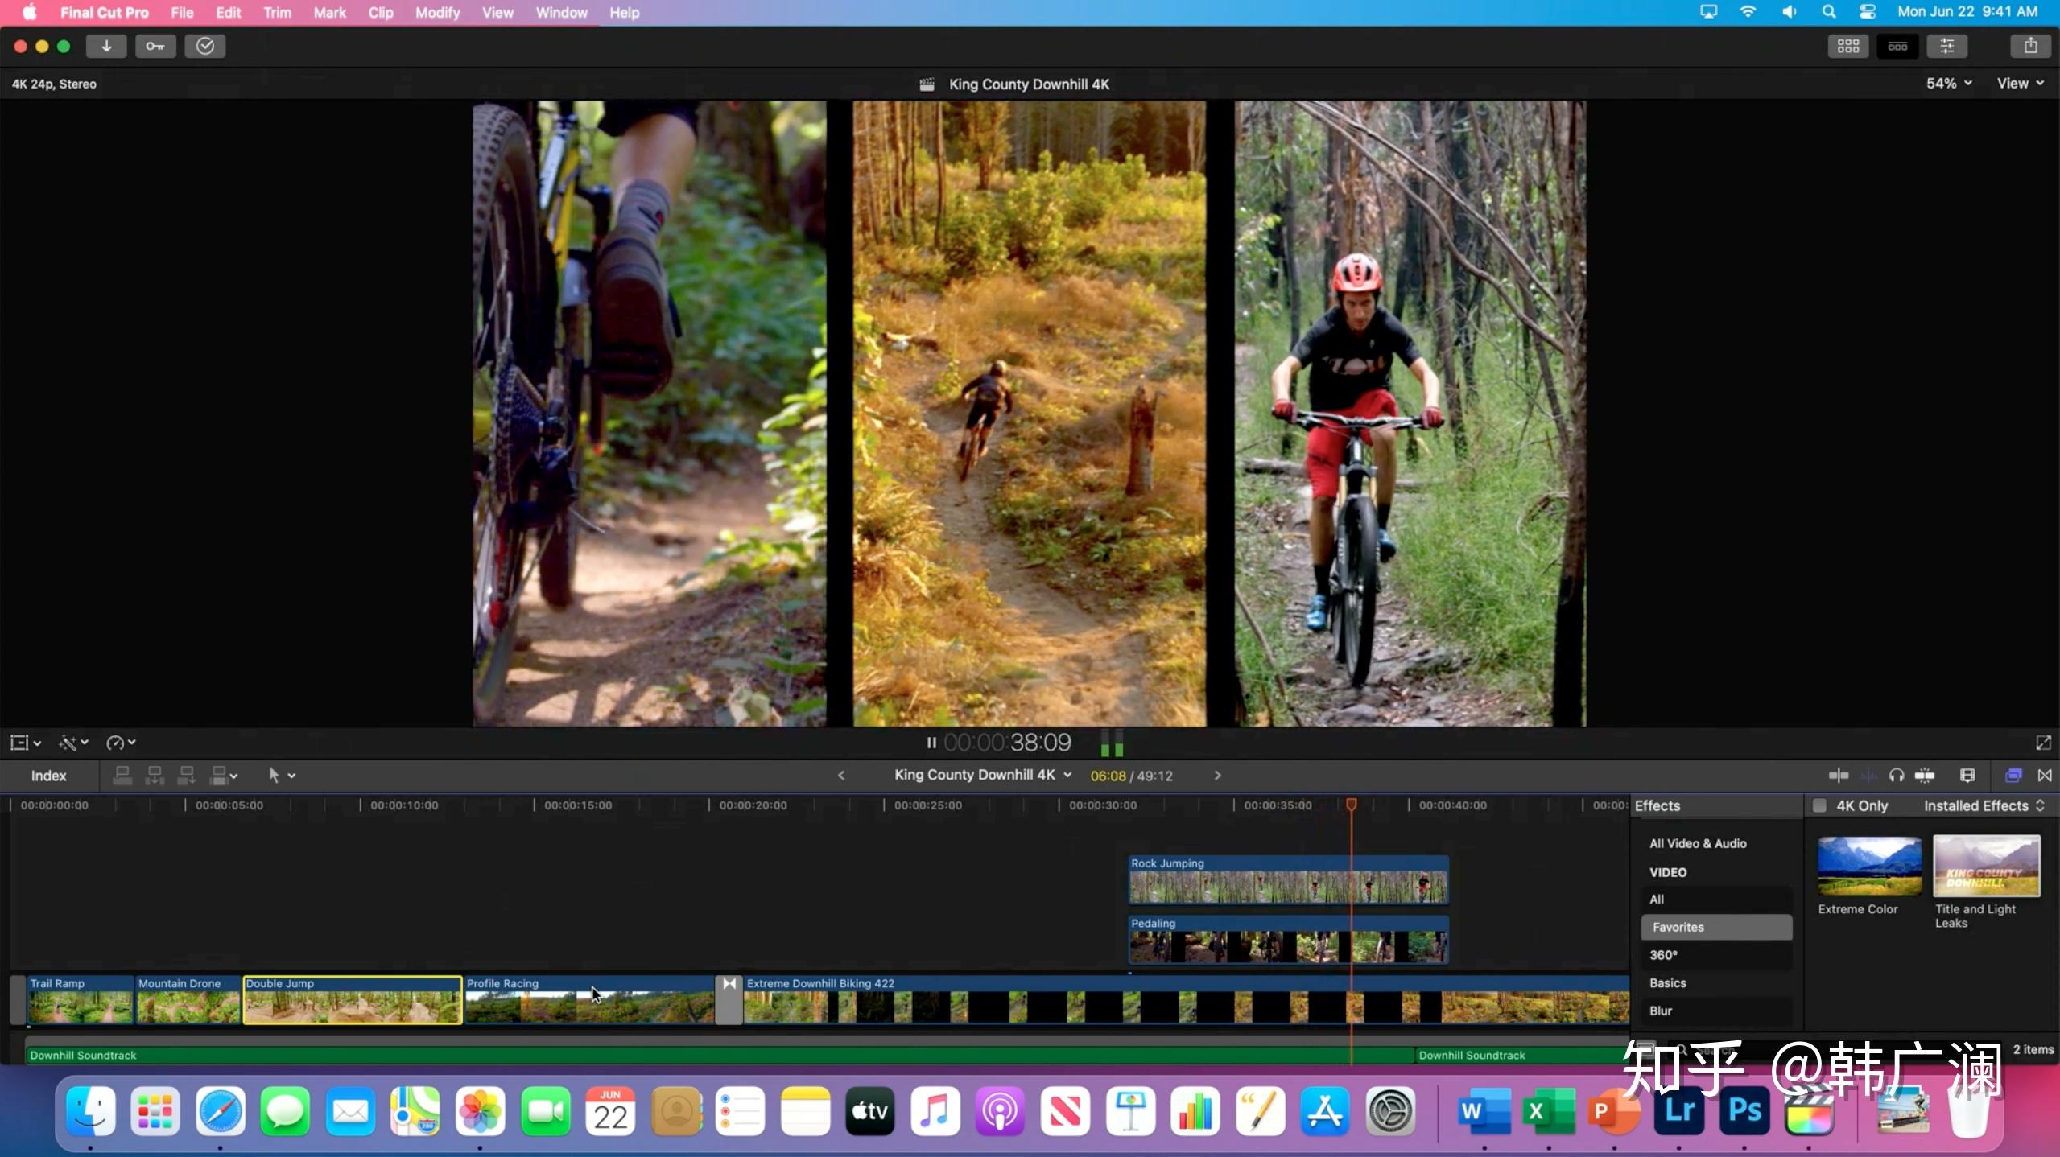The width and height of the screenshot is (2060, 1157).
Task: Open the Trim menu
Action: coord(277,12)
